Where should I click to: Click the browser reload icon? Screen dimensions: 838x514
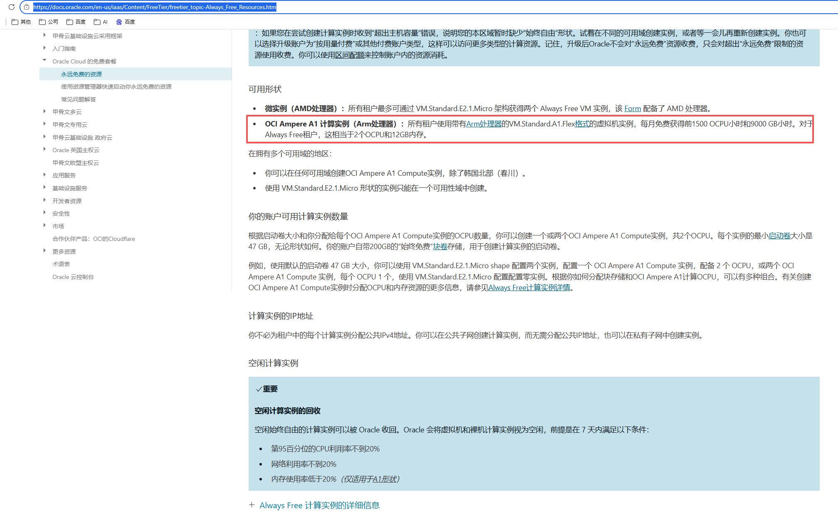pos(12,7)
